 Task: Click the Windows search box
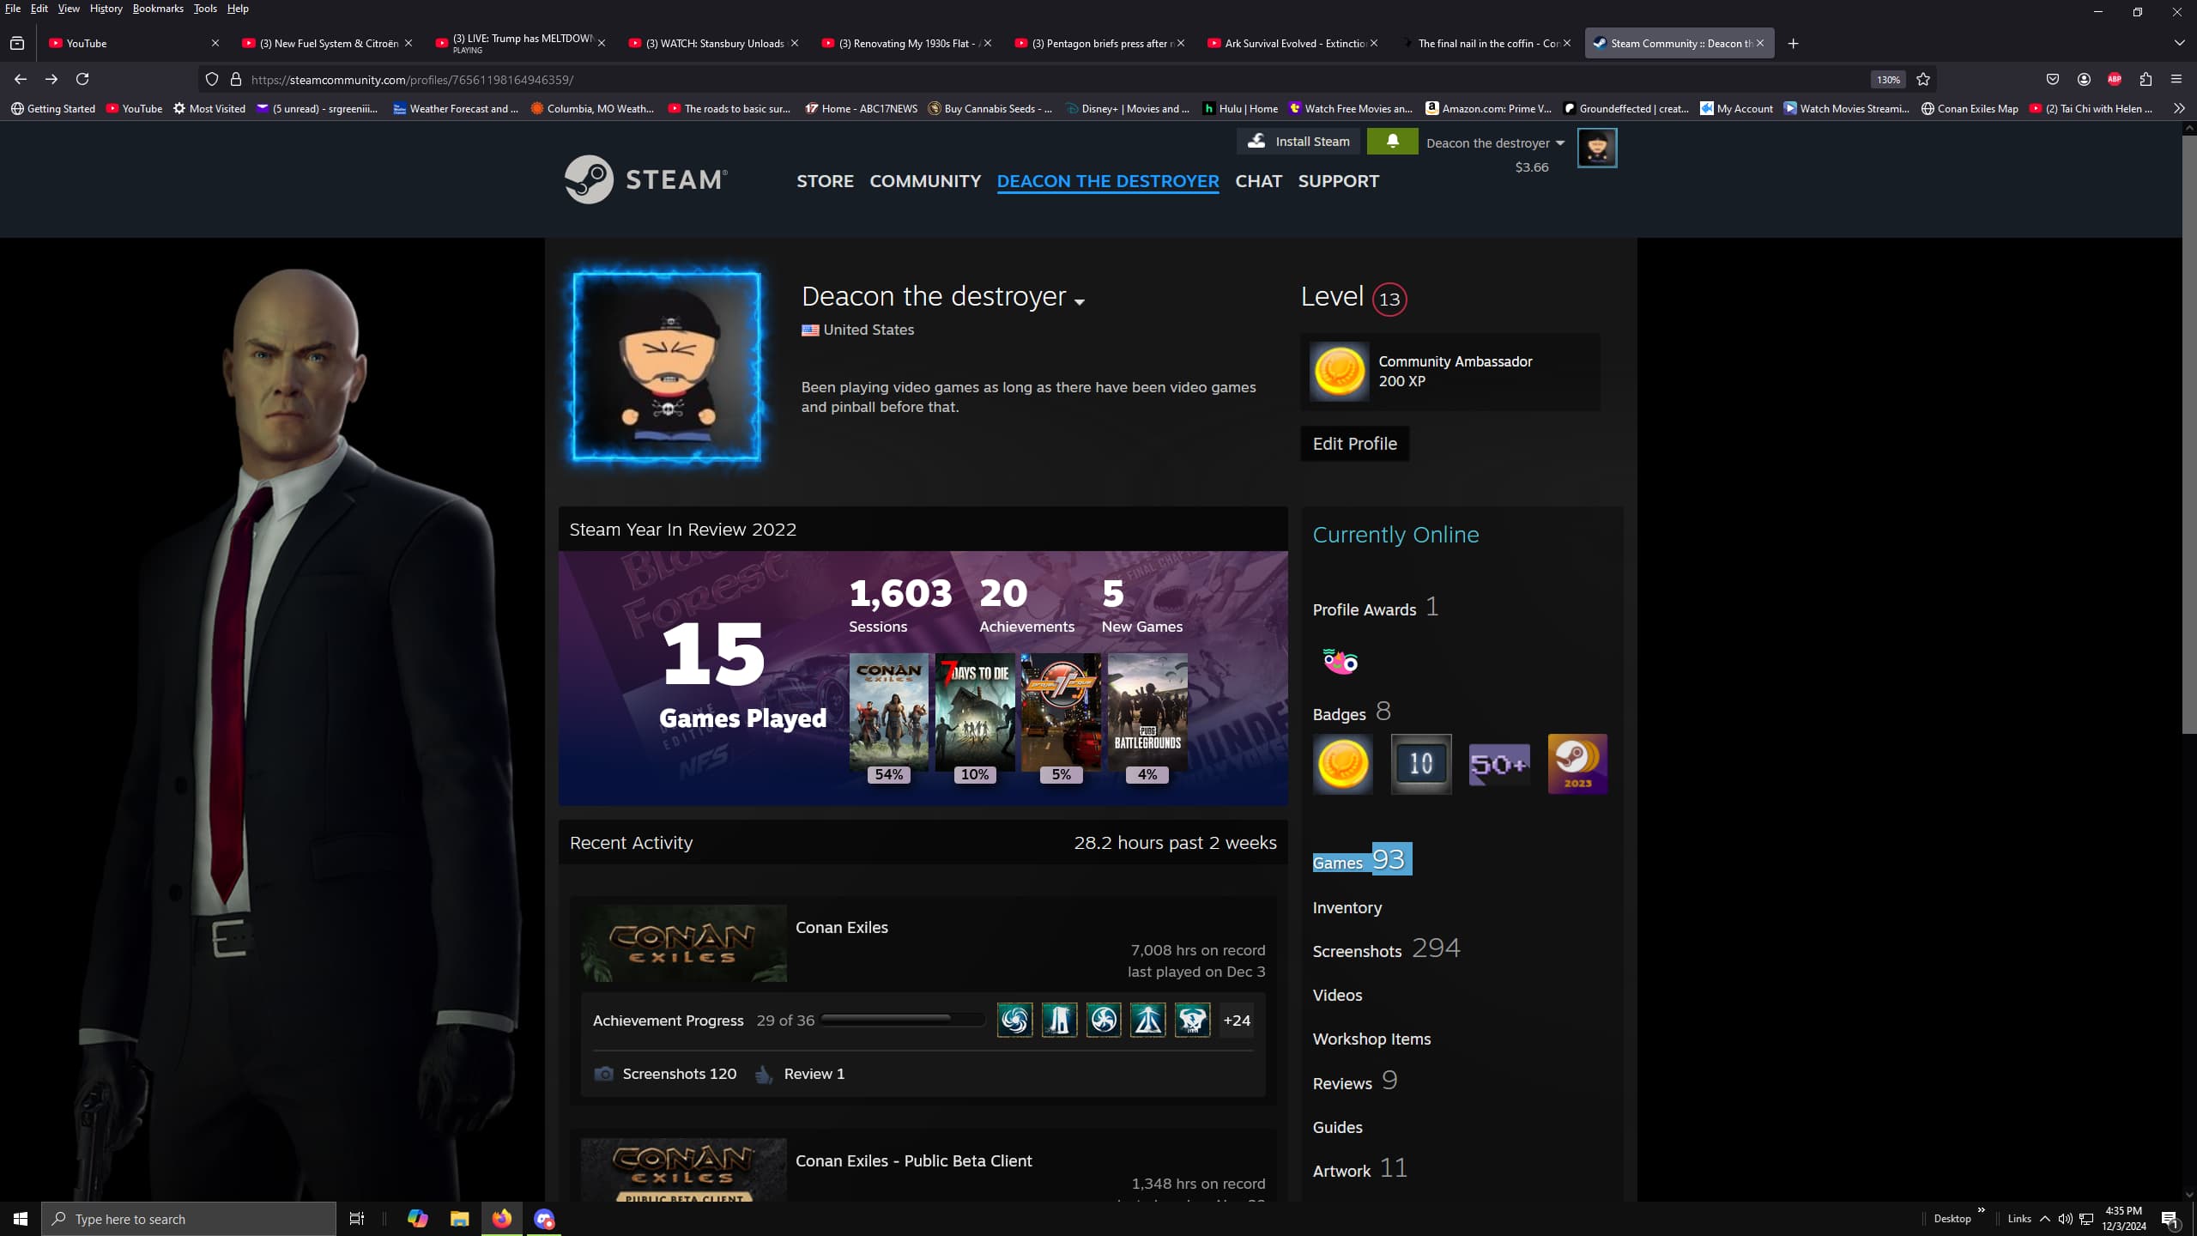pos(189,1219)
